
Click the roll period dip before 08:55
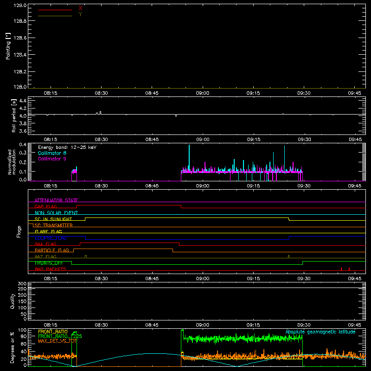click(176, 115)
